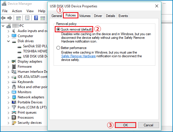This screenshot has height=132, width=173.
Task: Click the Print queues printer icon
Action: point(14,112)
